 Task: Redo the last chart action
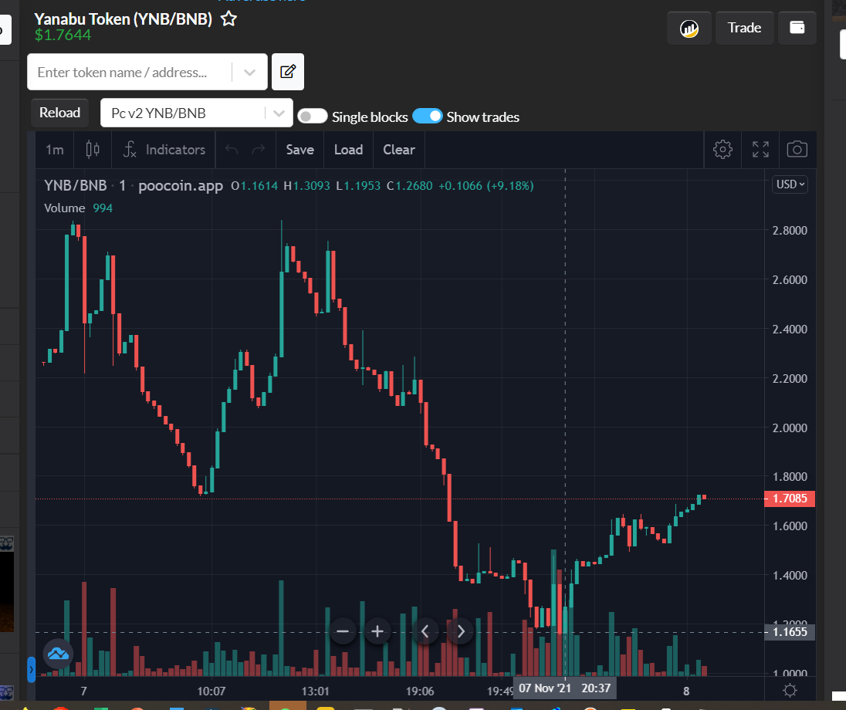tap(259, 150)
